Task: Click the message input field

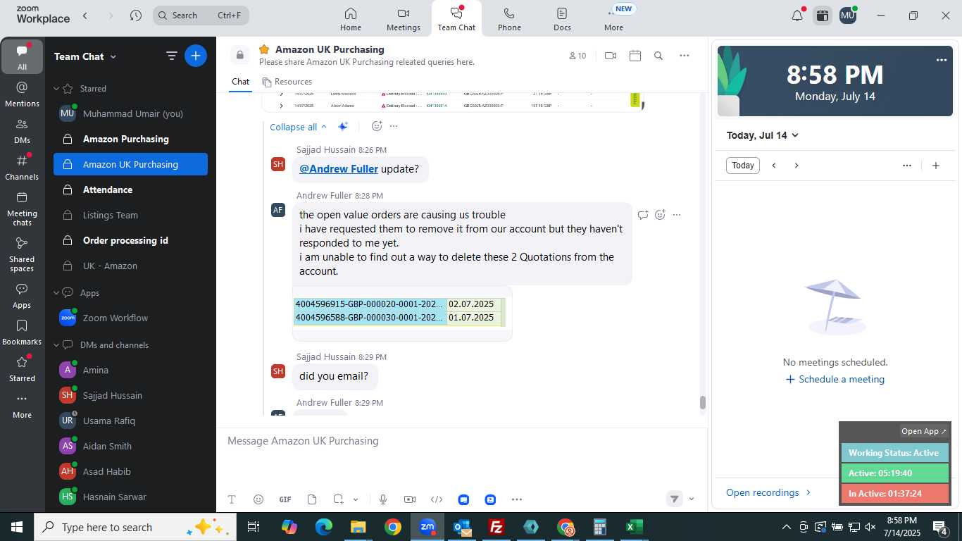Action: (x=461, y=441)
